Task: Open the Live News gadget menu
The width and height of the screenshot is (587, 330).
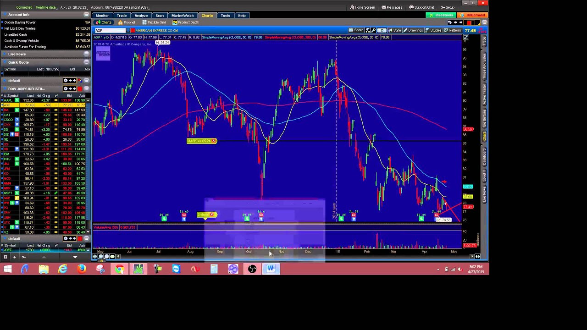Action: click(87, 54)
